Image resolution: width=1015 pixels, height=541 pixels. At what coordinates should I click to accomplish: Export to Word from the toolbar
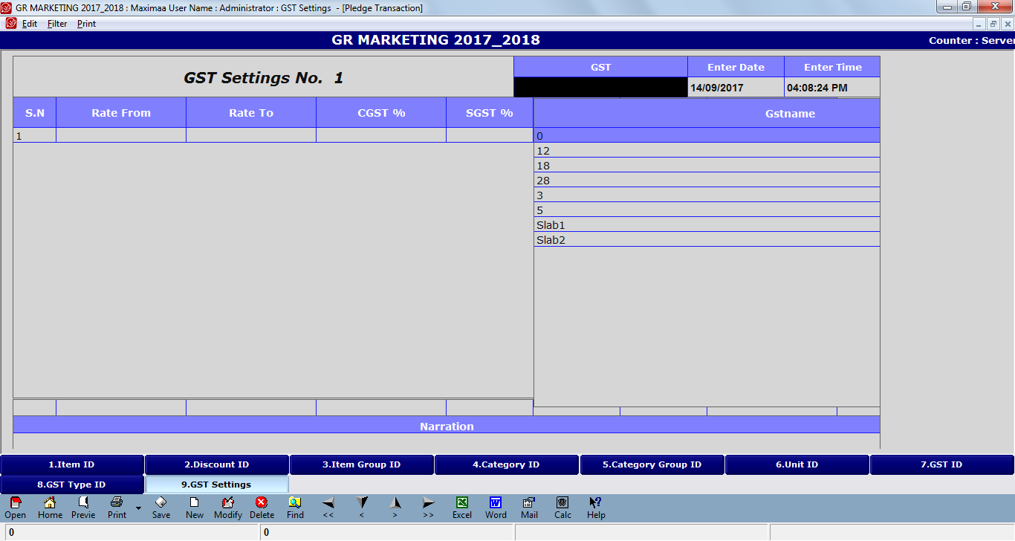pos(496,508)
